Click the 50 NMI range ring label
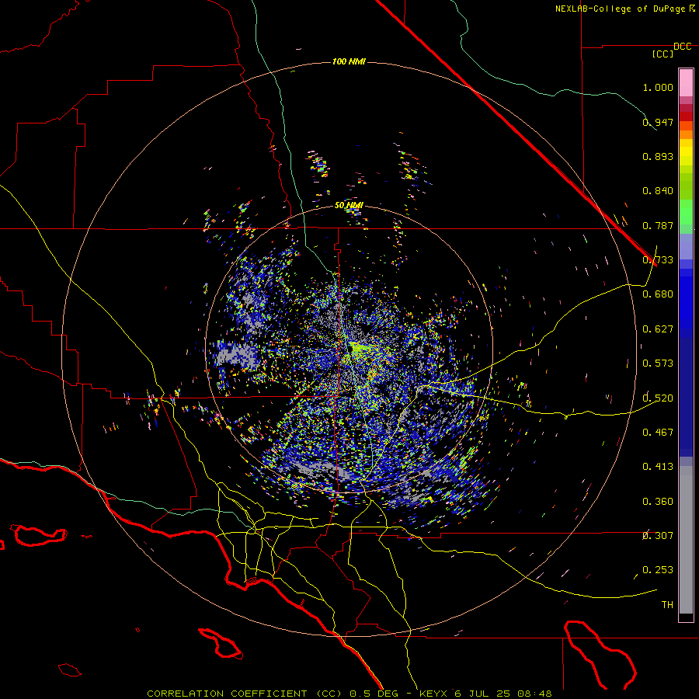Image resolution: width=699 pixels, height=699 pixels. 349,205
